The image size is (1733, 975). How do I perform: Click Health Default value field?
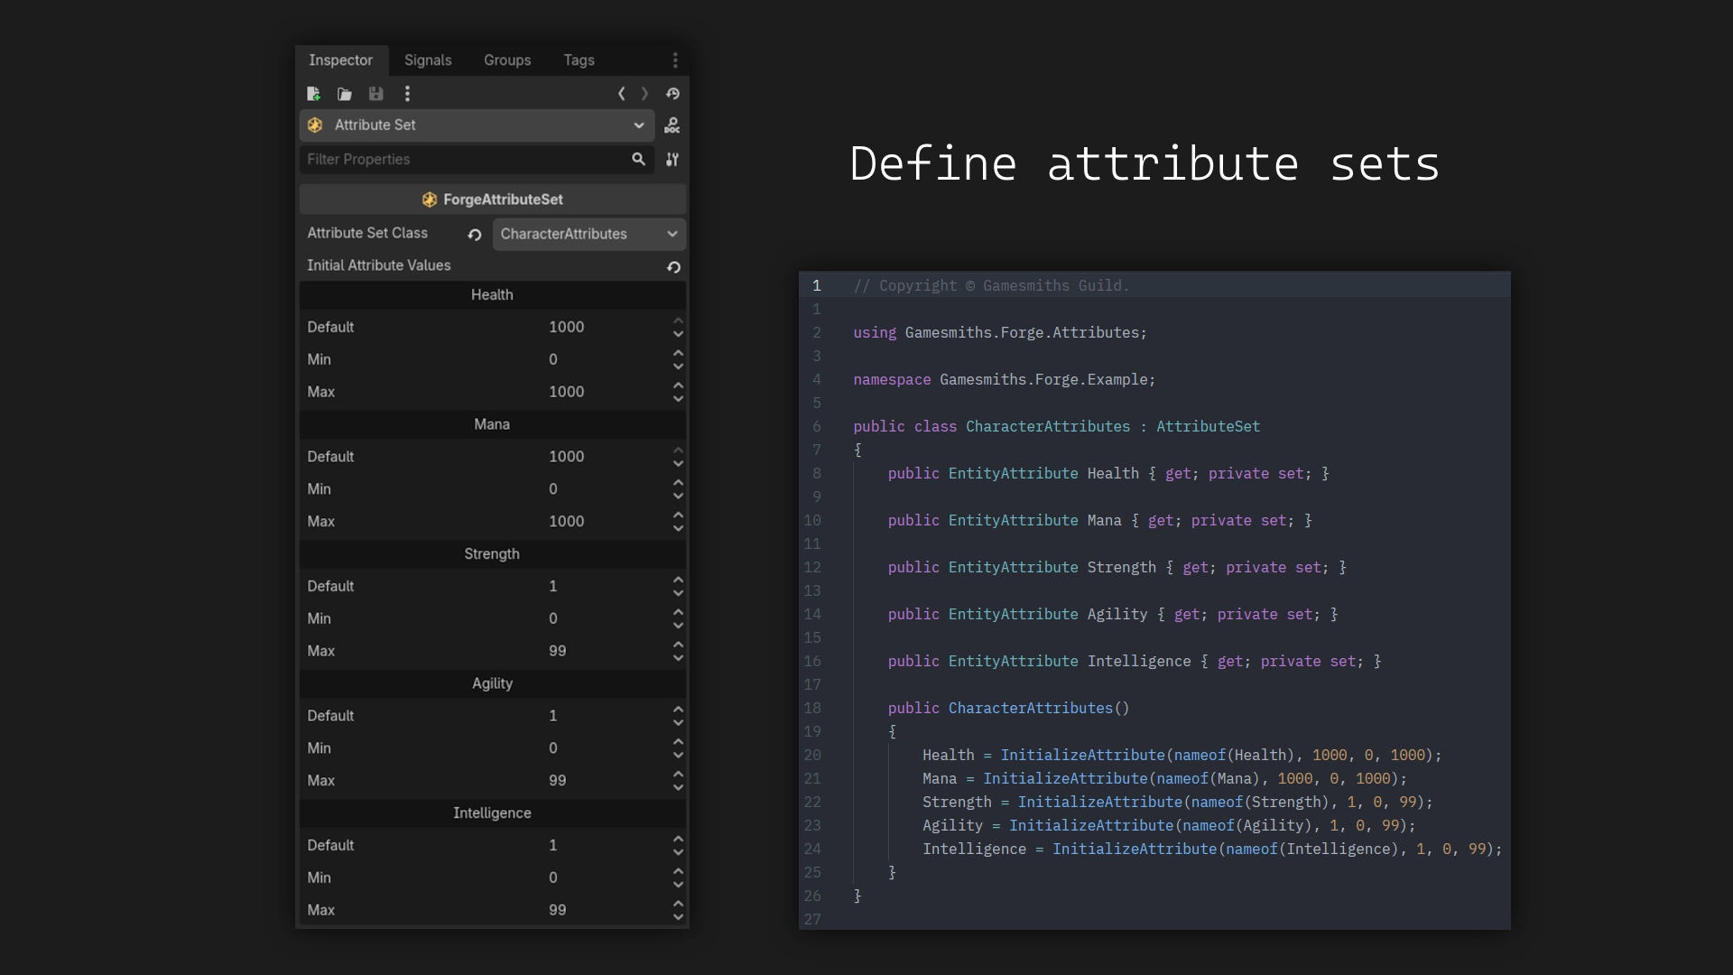[x=607, y=327]
